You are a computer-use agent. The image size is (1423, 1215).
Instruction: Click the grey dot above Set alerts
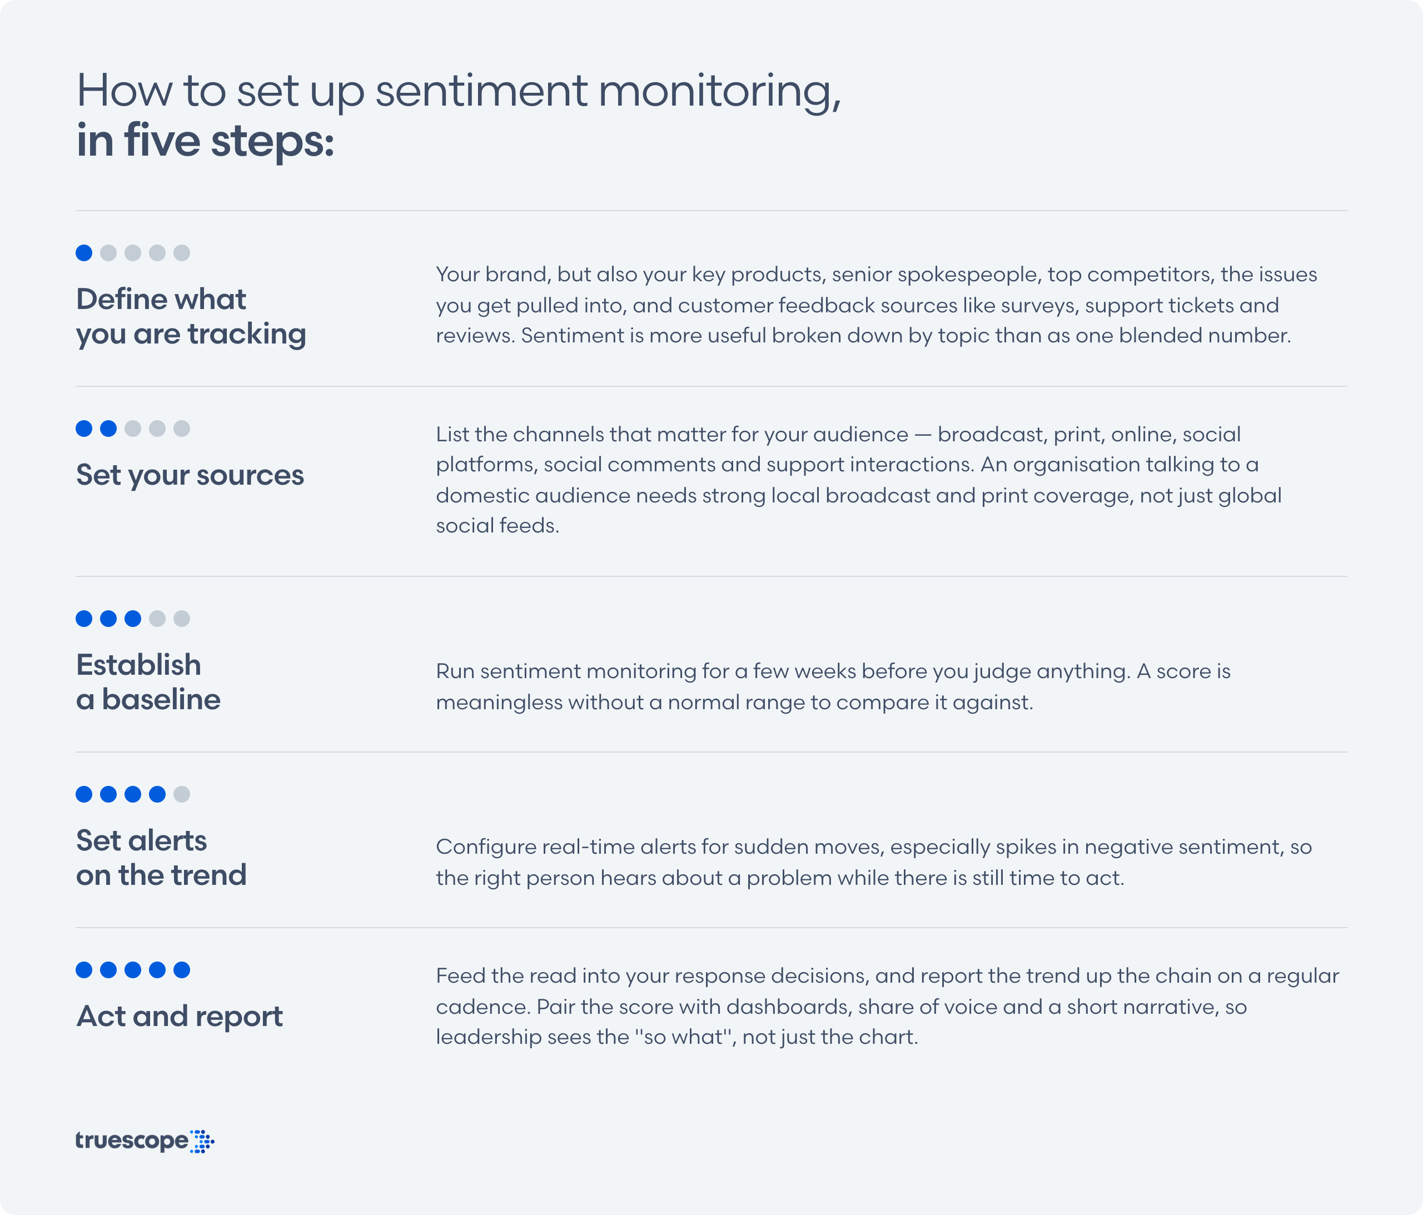[x=181, y=794]
